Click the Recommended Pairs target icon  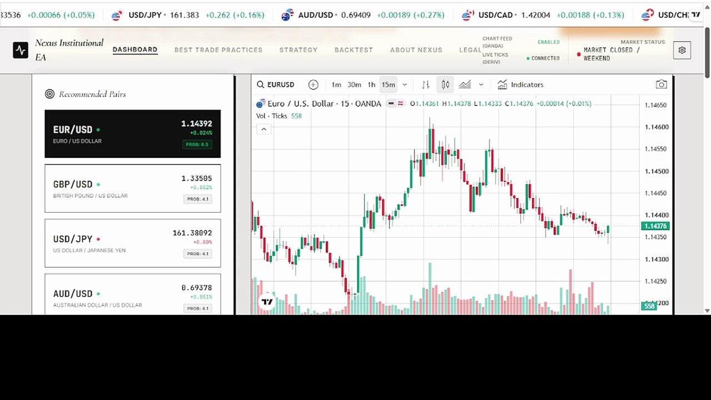49,94
